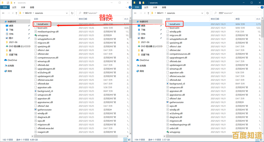Select install.wim in Win11 window
This screenshot has width=264, height=142.
click(175, 24)
